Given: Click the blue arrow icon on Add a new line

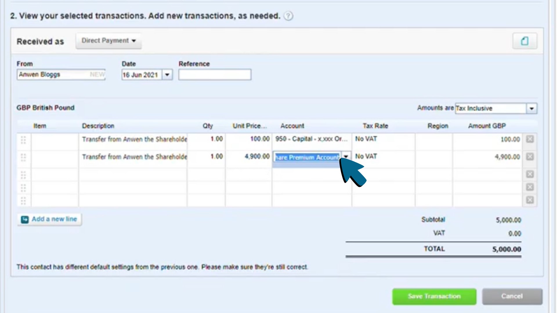Looking at the screenshot, I should [25, 219].
